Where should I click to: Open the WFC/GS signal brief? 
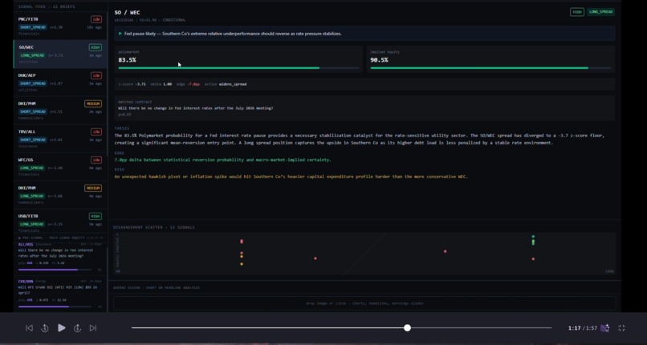coord(60,167)
